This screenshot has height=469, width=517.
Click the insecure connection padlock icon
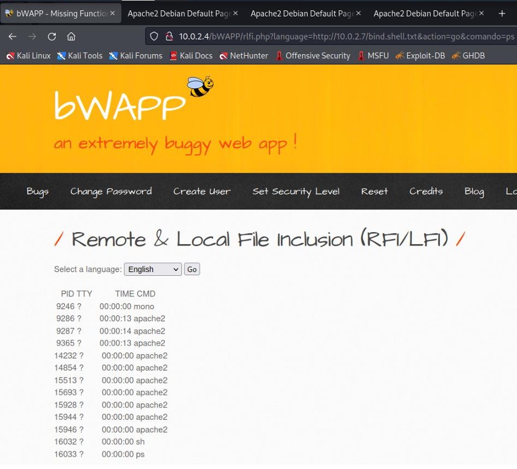[169, 36]
